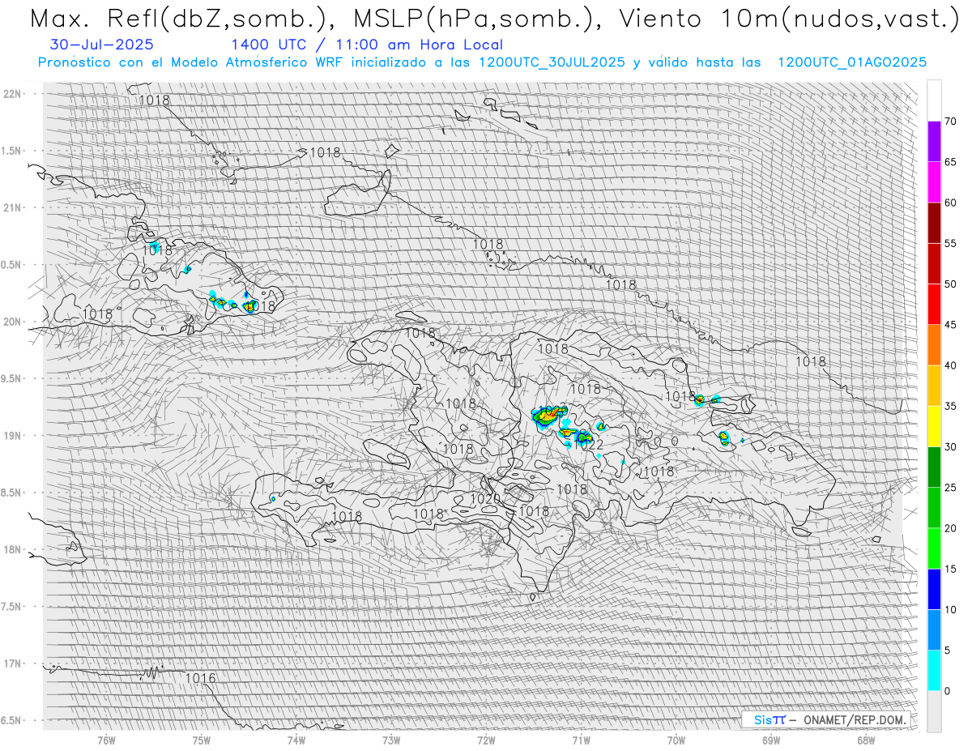This screenshot has width=972, height=751.
Task: Click the '69W' longitude label
Action: (x=771, y=740)
